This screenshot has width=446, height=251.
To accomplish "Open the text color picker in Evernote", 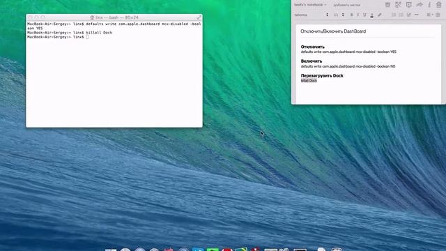I will [x=371, y=15].
